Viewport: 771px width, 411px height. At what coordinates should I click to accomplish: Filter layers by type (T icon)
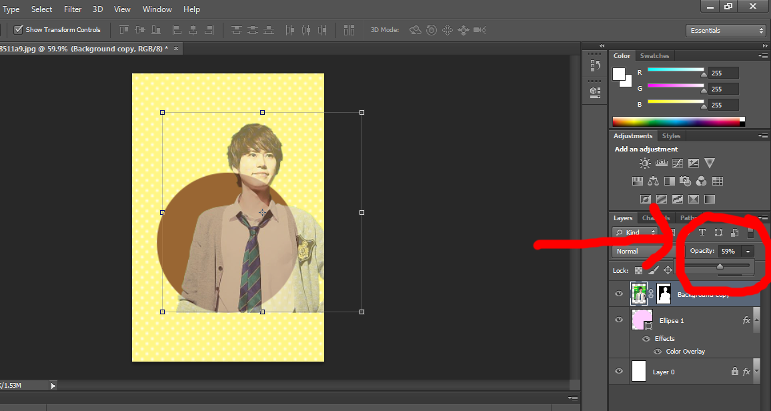pyautogui.click(x=702, y=233)
